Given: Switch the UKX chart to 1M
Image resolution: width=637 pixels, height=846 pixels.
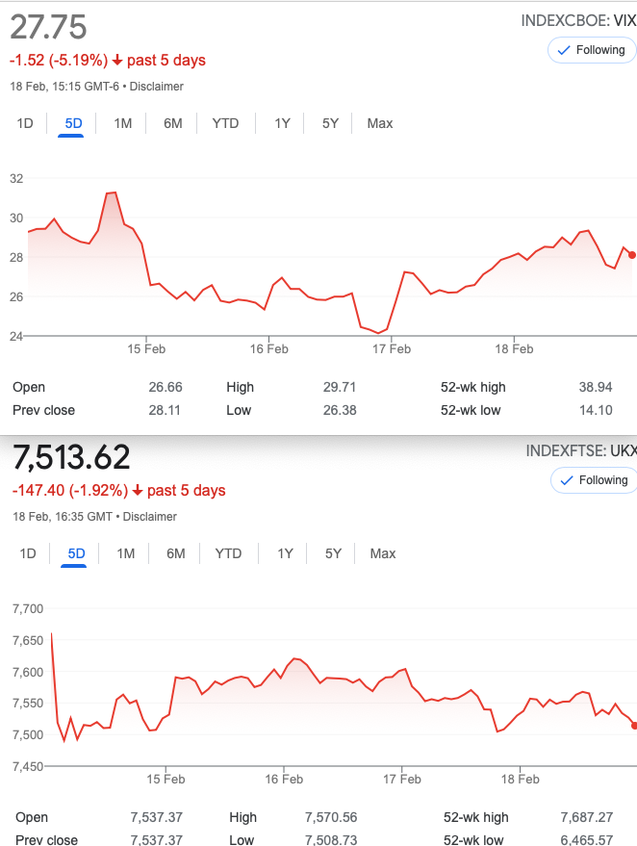Looking at the screenshot, I should 126,553.
